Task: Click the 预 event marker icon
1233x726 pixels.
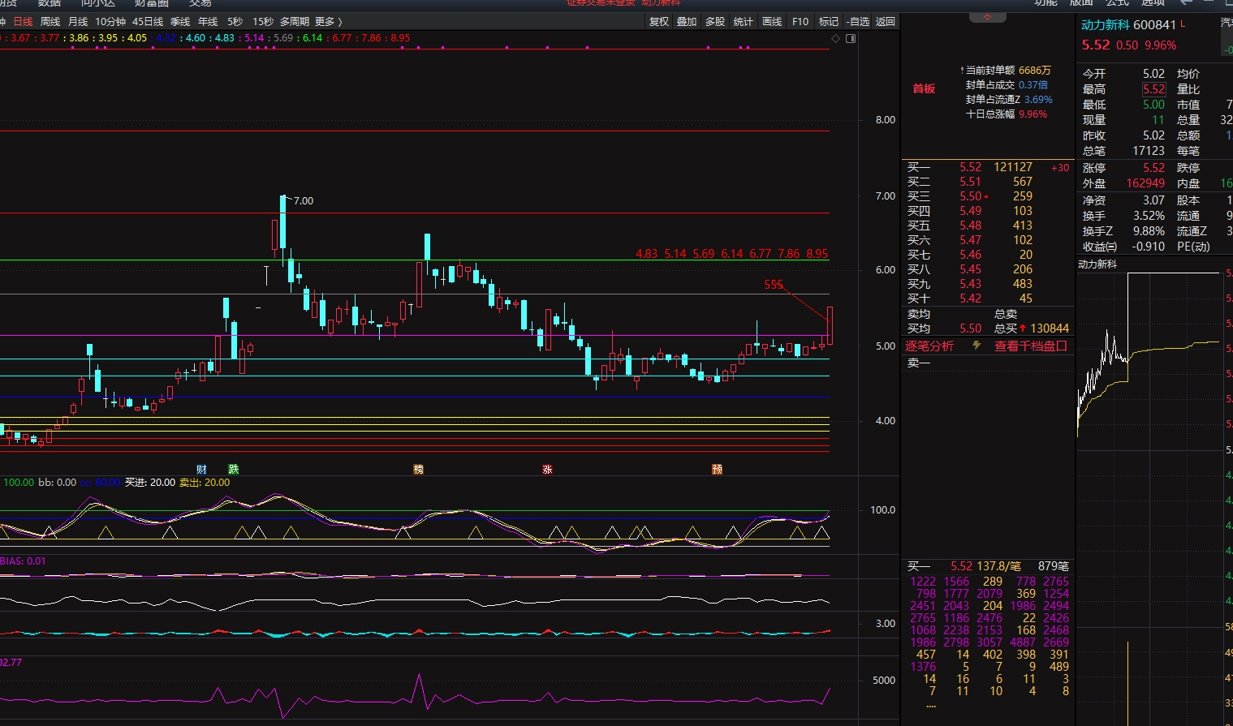Action: click(717, 469)
